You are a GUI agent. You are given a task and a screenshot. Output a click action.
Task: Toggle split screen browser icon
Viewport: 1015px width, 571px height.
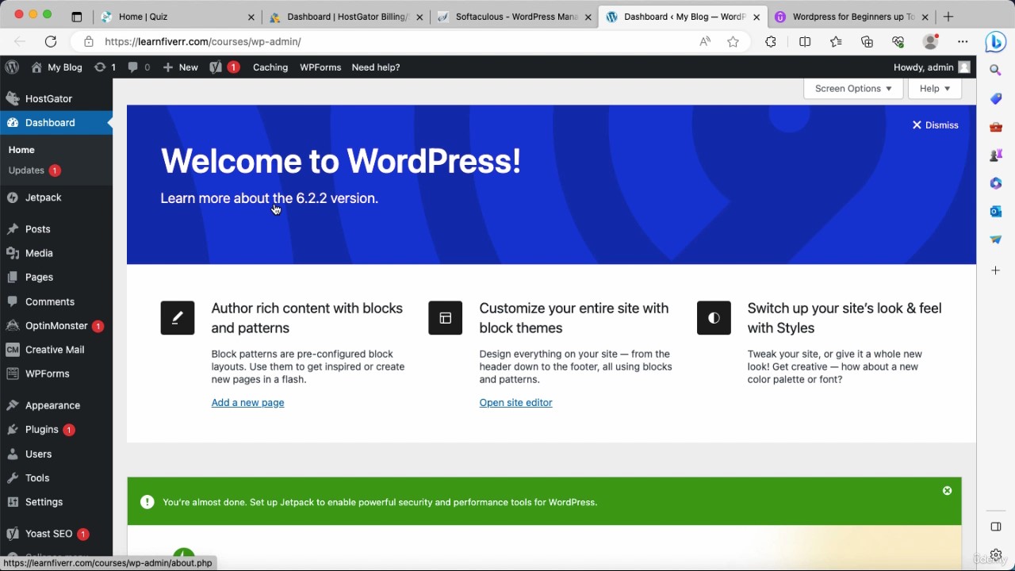pyautogui.click(x=805, y=41)
